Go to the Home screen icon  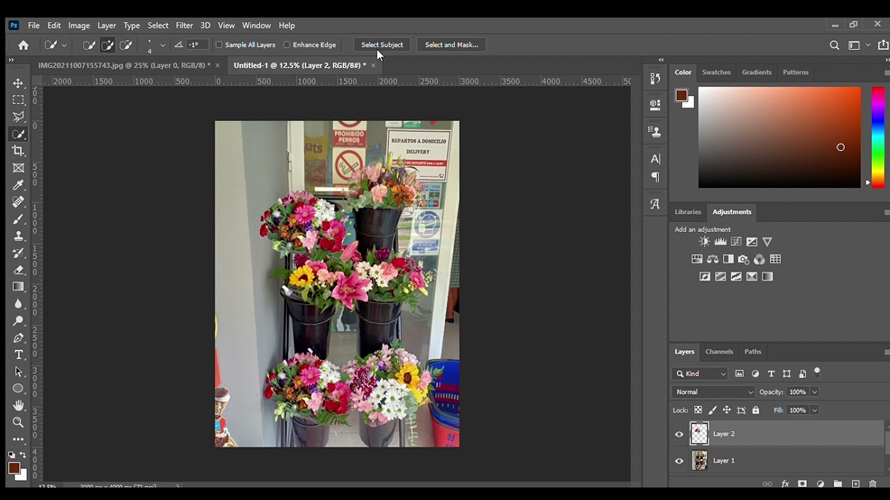(x=24, y=45)
